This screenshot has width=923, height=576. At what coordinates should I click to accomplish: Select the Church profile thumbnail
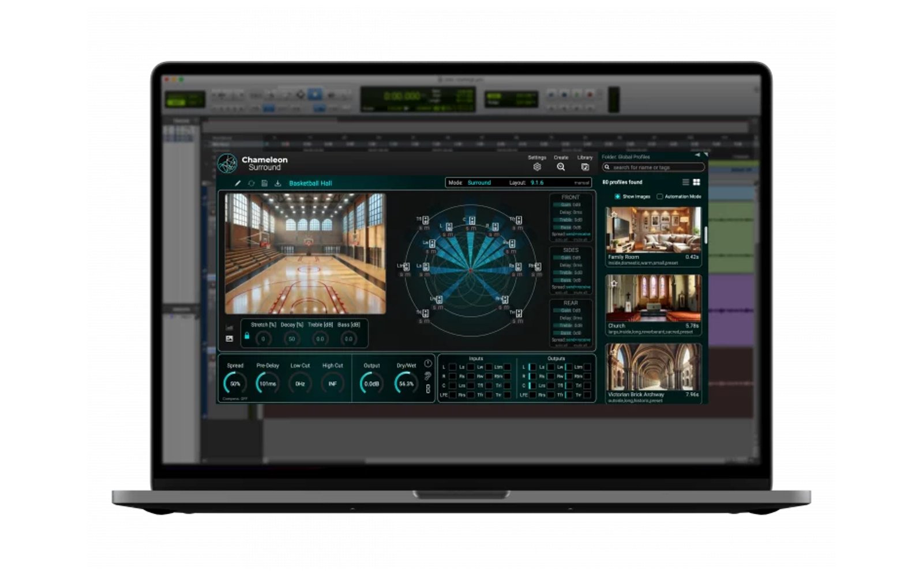653,298
